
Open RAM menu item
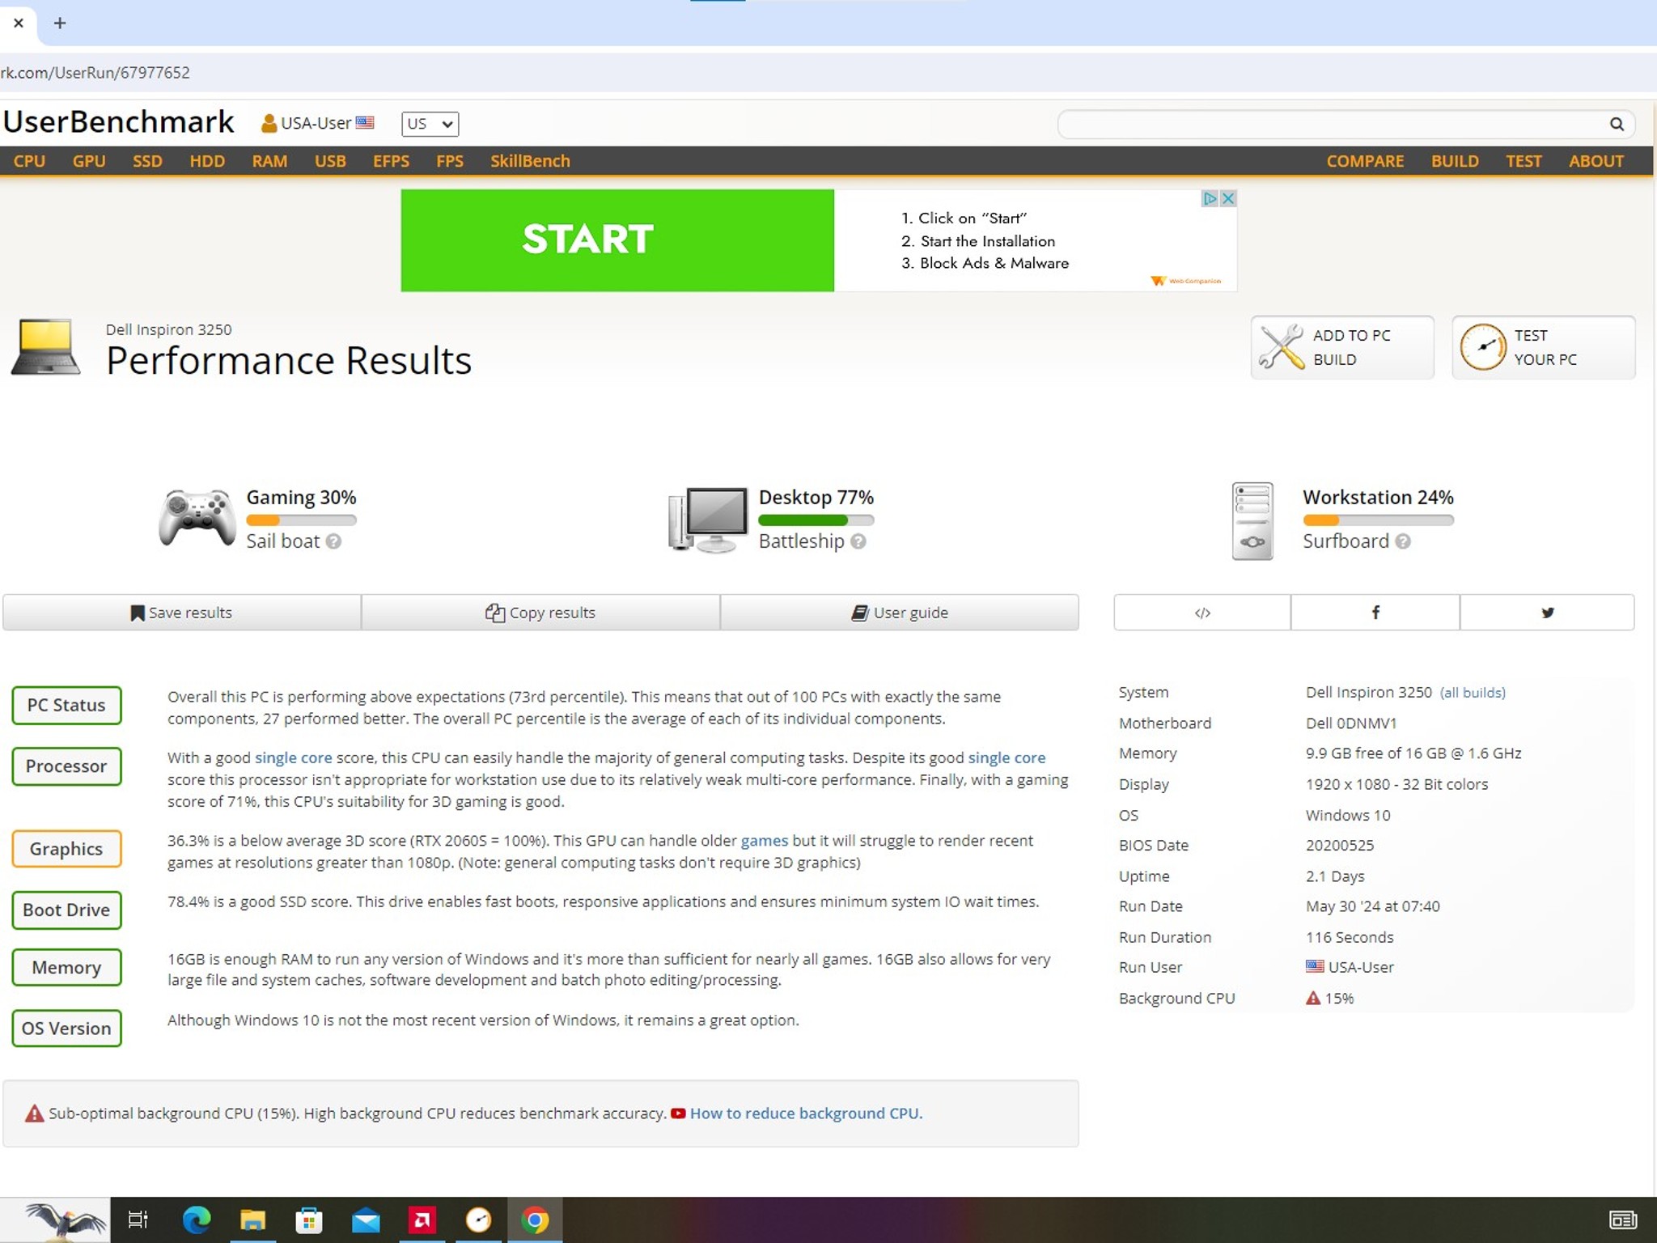269,161
